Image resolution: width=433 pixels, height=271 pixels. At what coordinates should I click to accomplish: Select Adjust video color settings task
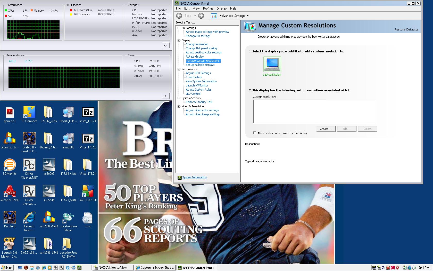click(202, 110)
